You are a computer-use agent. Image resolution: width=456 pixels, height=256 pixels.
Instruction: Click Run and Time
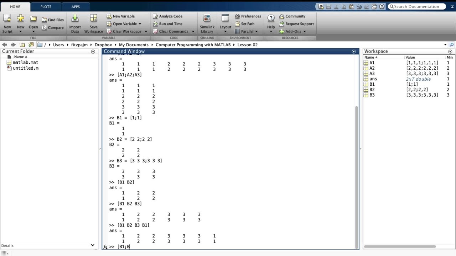tap(167, 24)
